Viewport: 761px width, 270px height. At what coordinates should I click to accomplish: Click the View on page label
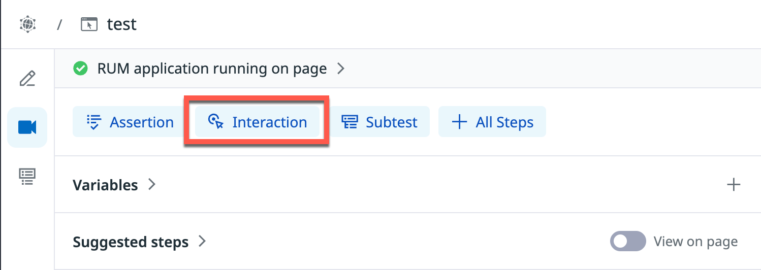point(695,242)
